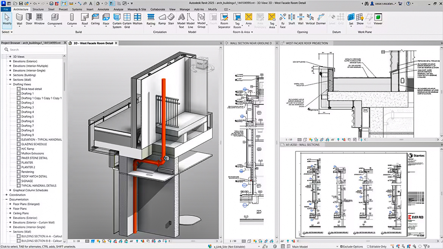Choose the Column tool

click(x=72, y=19)
